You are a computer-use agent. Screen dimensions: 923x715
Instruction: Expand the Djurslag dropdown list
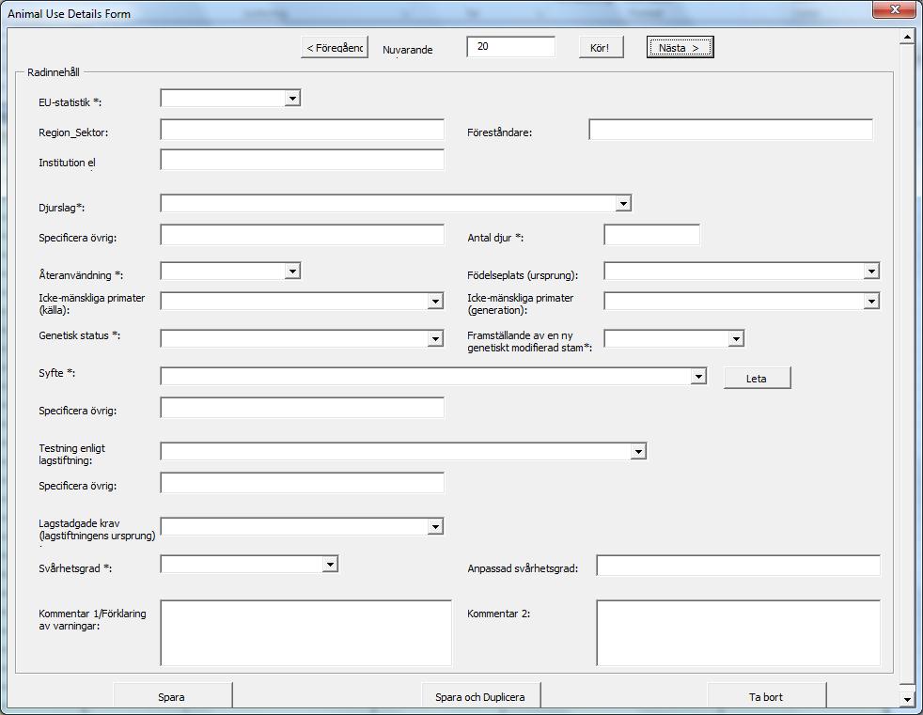(623, 203)
